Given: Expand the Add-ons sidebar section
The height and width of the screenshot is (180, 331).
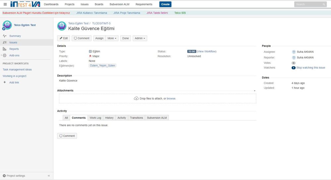Looking at the screenshot, I should [1, 55].
